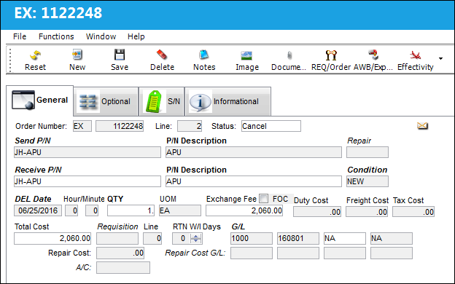Click the QTY field

click(x=131, y=210)
